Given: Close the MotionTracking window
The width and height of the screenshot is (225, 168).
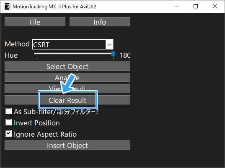Looking at the screenshot, I should point(215,6).
